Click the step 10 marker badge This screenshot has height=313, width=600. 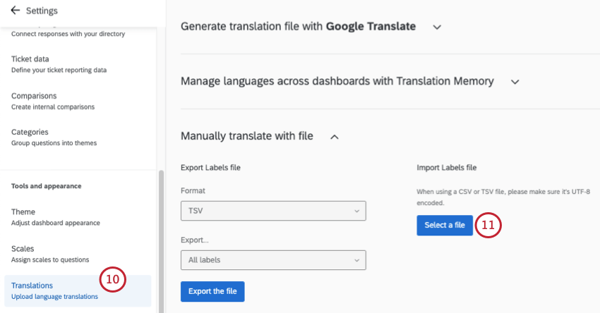[x=113, y=280]
